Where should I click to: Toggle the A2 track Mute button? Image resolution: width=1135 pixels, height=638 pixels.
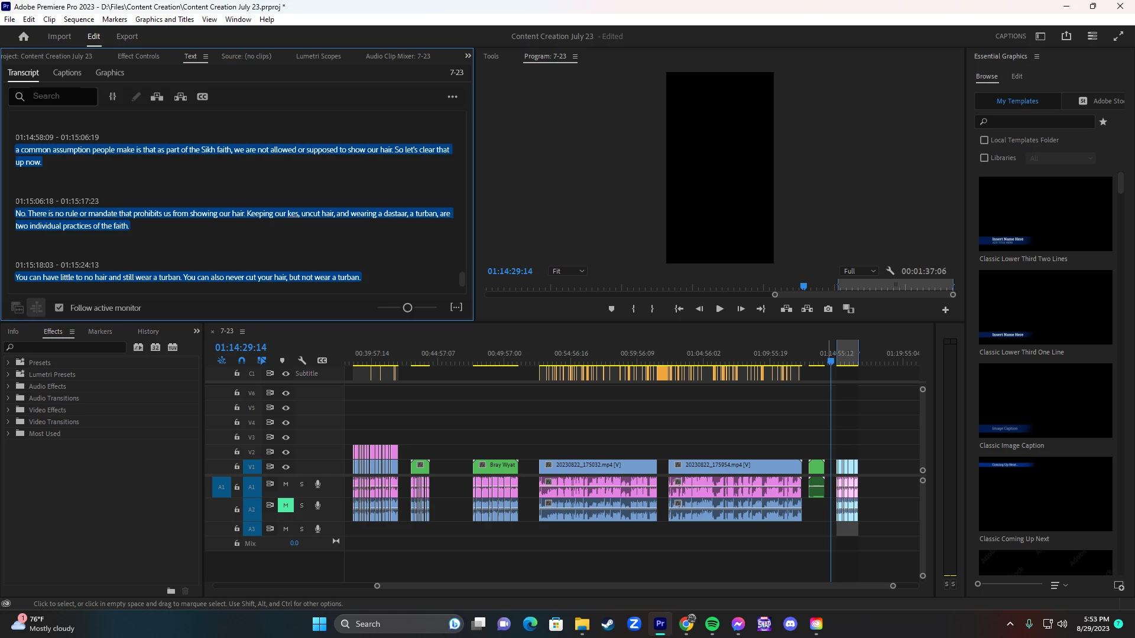286,505
